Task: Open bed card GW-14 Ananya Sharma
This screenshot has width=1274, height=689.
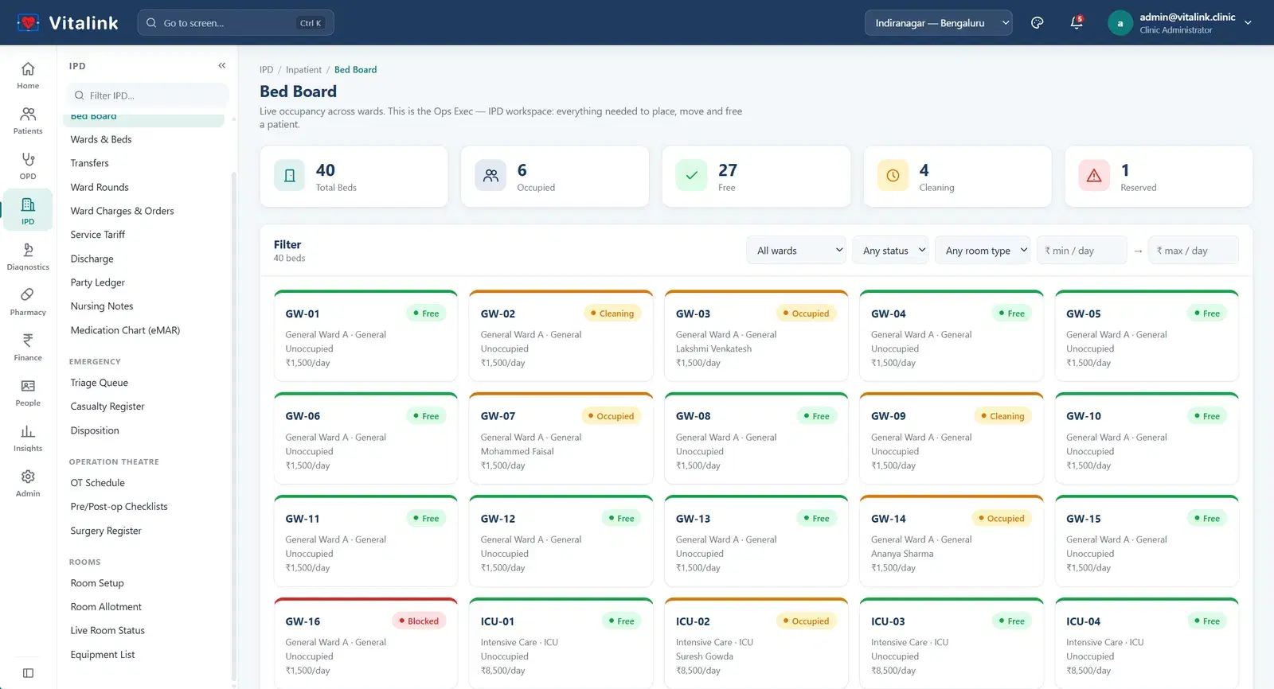Action: coord(952,541)
